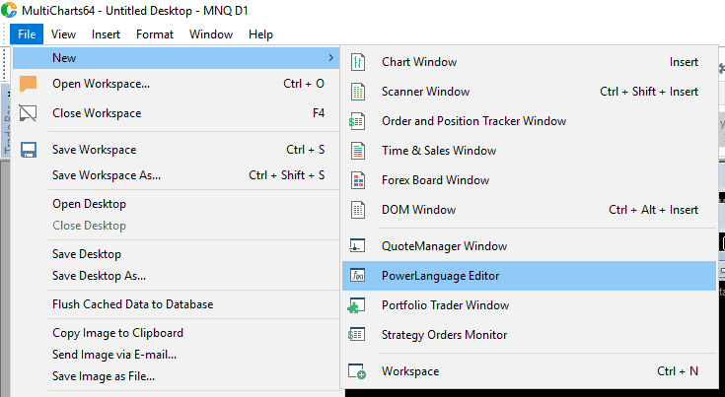Click the Close Workspace icon
The height and width of the screenshot is (397, 725).
pos(28,113)
